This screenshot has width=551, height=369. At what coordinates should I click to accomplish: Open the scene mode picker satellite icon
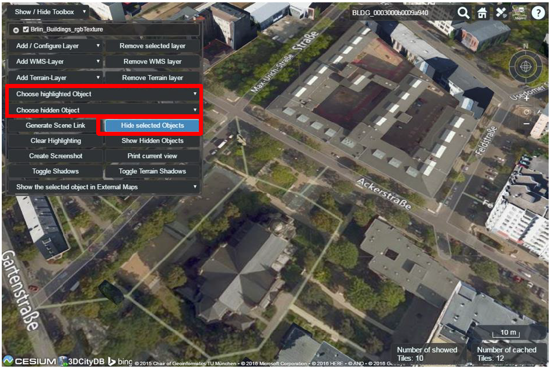point(501,13)
